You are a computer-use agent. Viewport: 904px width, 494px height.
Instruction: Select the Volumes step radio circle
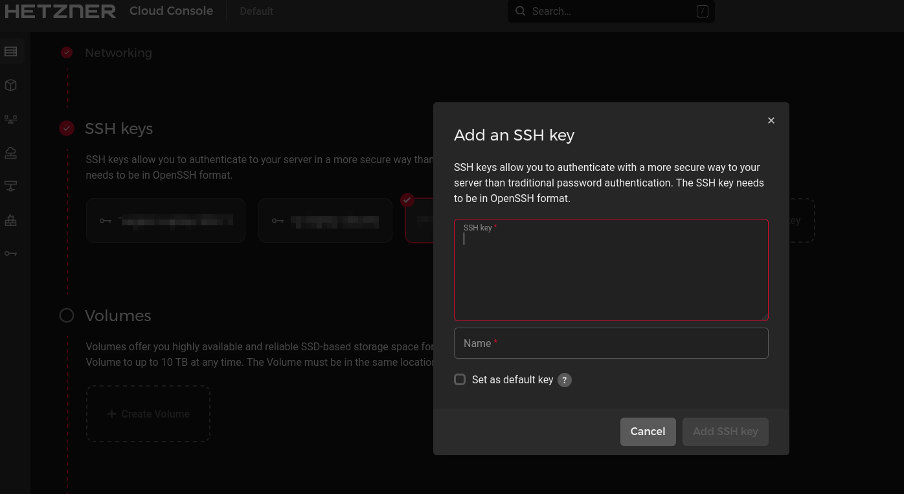pyautogui.click(x=67, y=315)
